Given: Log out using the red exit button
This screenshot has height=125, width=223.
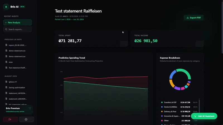Looking at the screenshot, I should [10, 119].
